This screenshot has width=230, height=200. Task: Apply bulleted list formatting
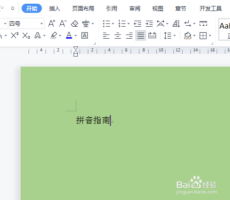click(x=106, y=23)
